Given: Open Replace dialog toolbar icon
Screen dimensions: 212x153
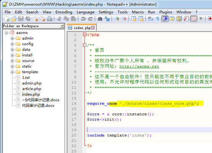Looking at the screenshot, I should pyautogui.click(x=107, y=19).
